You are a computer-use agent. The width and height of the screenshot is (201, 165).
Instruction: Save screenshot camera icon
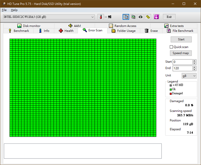(x=141, y=17)
